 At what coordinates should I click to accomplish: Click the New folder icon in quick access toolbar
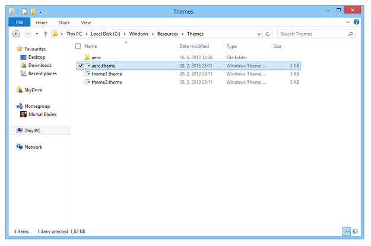[33, 11]
